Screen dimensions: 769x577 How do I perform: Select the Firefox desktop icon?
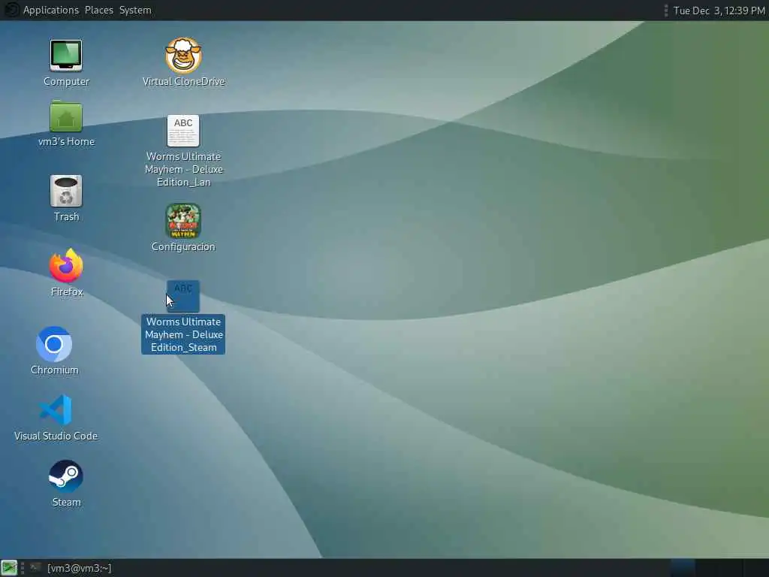[66, 265]
